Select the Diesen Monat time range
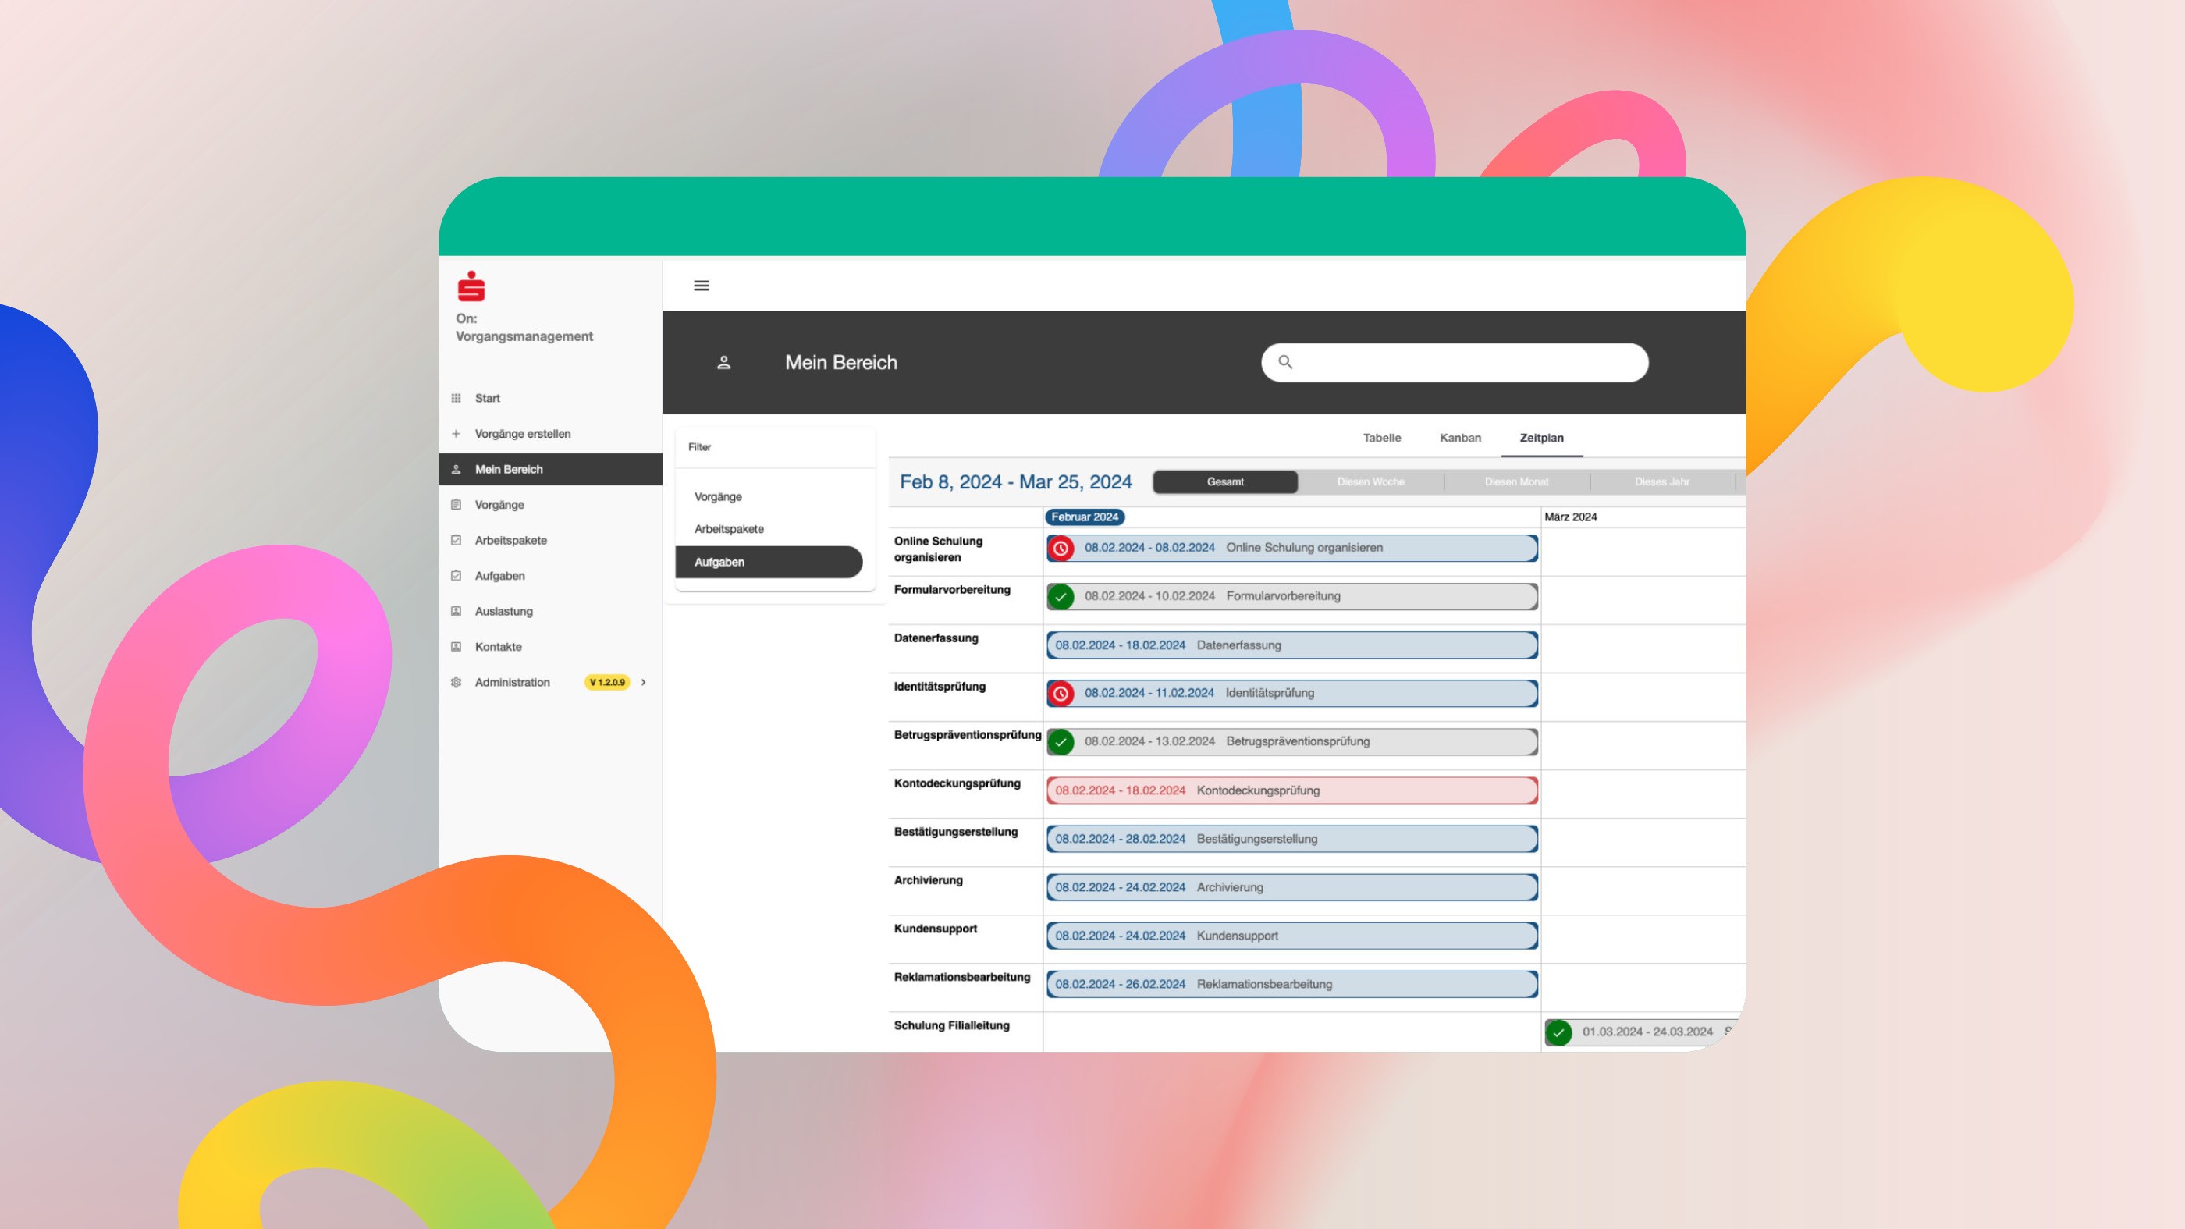The image size is (2185, 1229). tap(1515, 481)
